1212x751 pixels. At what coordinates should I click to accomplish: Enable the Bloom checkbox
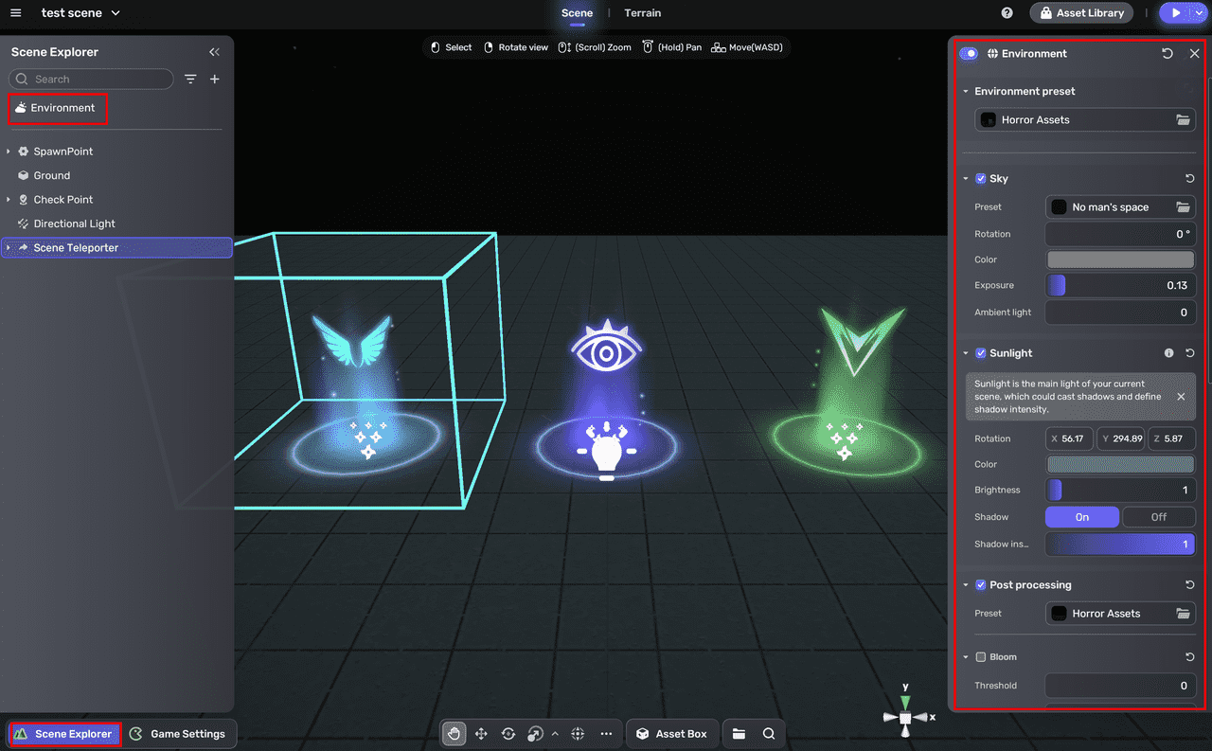click(x=981, y=657)
